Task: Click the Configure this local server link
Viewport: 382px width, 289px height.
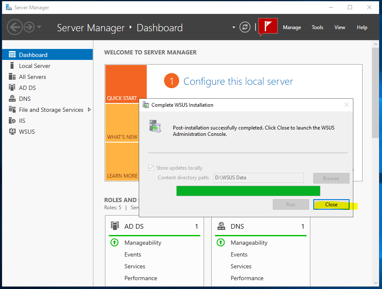Action: [x=238, y=81]
